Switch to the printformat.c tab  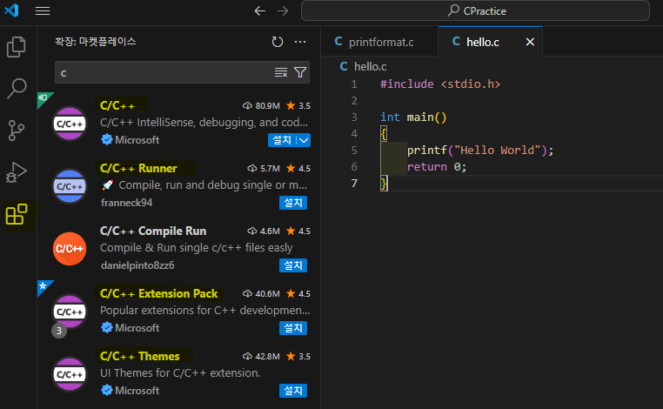pos(379,42)
